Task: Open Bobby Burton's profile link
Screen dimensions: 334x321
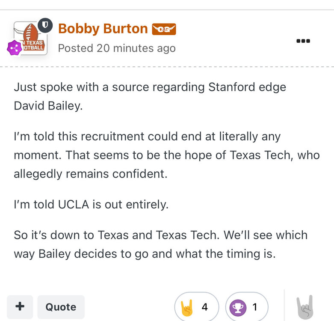Action: [x=103, y=29]
